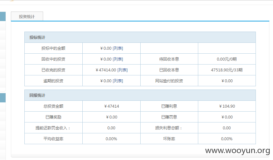Click the 网站垫付的投资 label
The width and height of the screenshot is (273, 160).
169,81
